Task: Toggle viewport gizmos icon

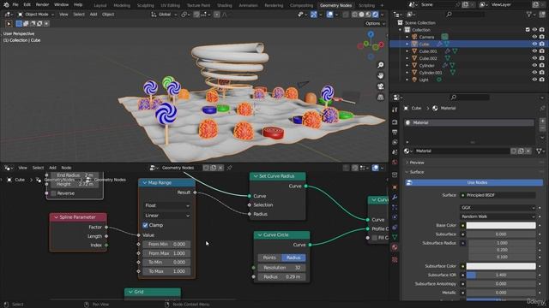Action: 314,15
